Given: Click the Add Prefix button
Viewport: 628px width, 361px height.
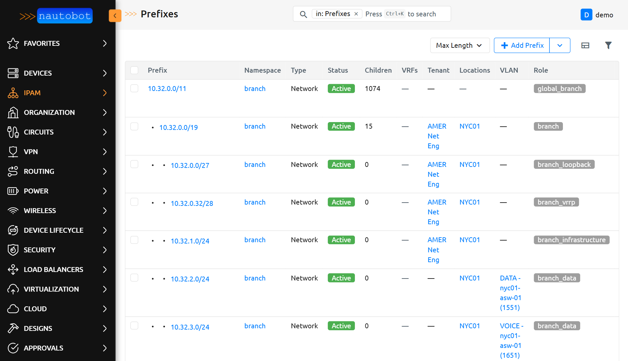Looking at the screenshot, I should click(522, 45).
